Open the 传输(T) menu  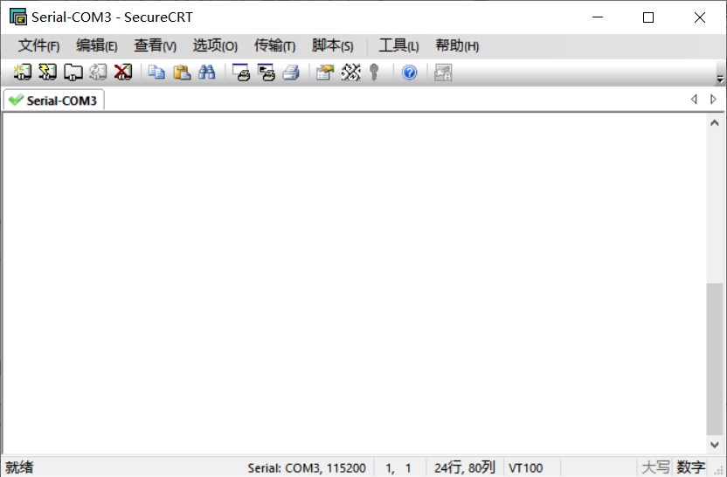coord(274,45)
